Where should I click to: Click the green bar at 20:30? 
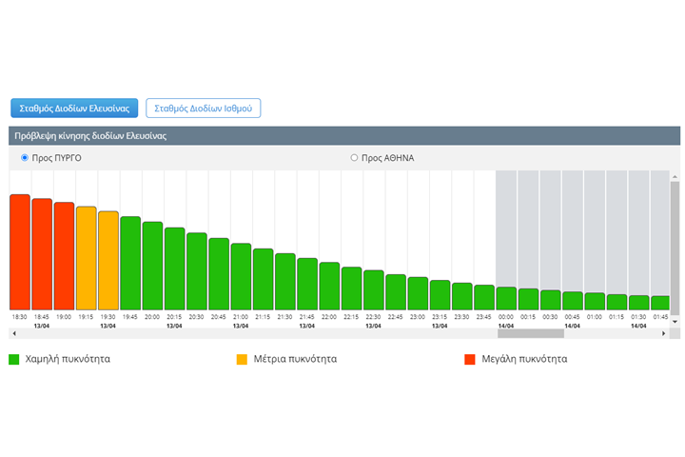197,271
